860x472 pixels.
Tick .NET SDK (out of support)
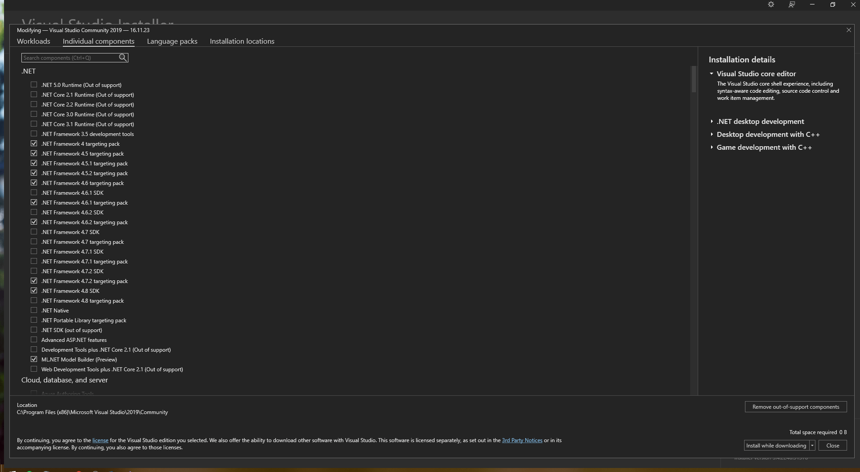click(x=34, y=330)
